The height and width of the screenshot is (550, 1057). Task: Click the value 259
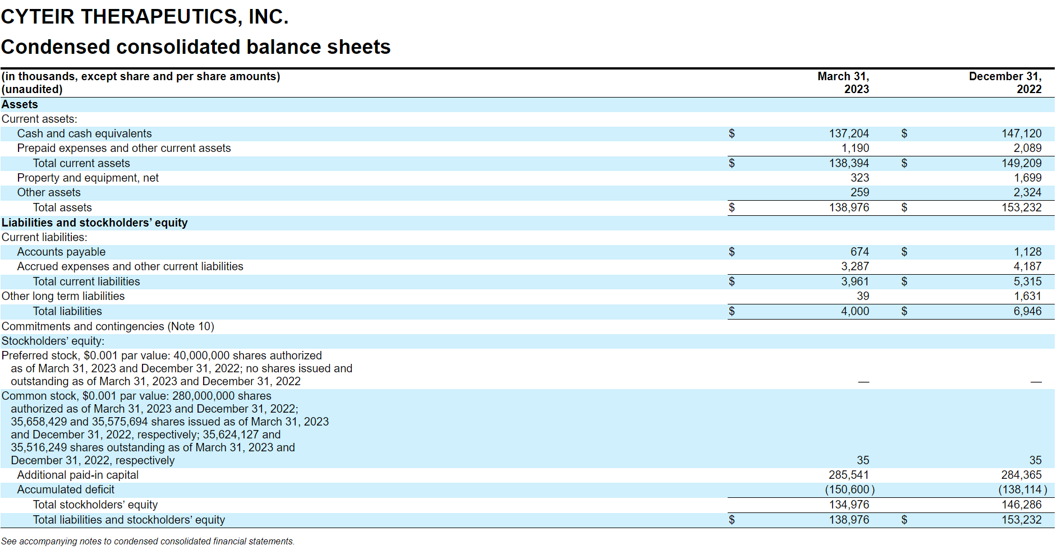[860, 192]
